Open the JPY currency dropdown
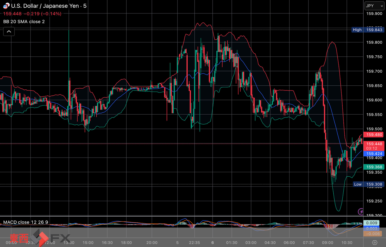 coord(374,6)
